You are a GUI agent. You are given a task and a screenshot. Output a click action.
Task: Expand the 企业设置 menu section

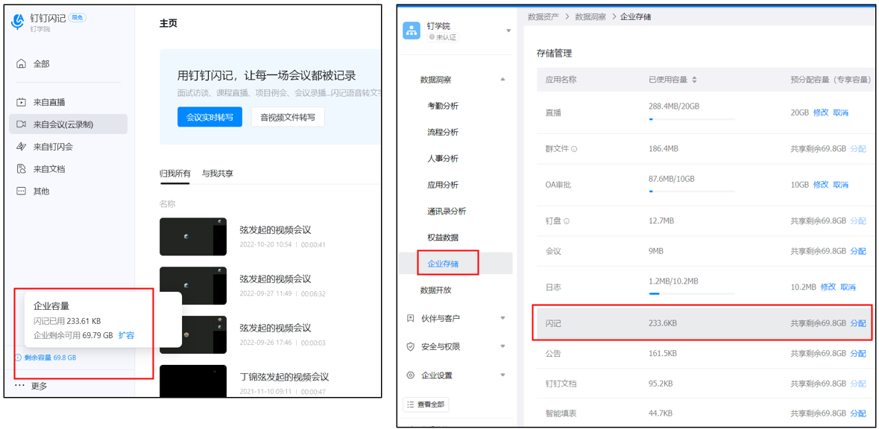pyautogui.click(x=502, y=375)
